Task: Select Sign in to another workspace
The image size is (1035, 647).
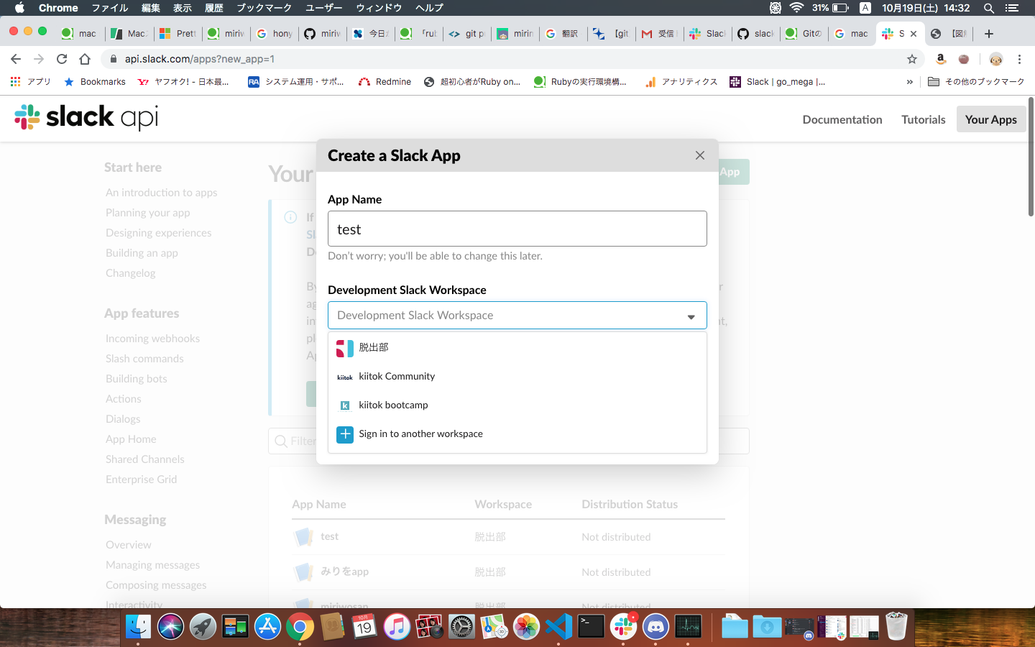Action: [517, 434]
